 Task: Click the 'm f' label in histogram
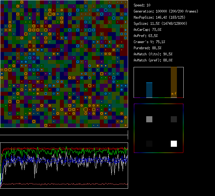tap(174, 94)
